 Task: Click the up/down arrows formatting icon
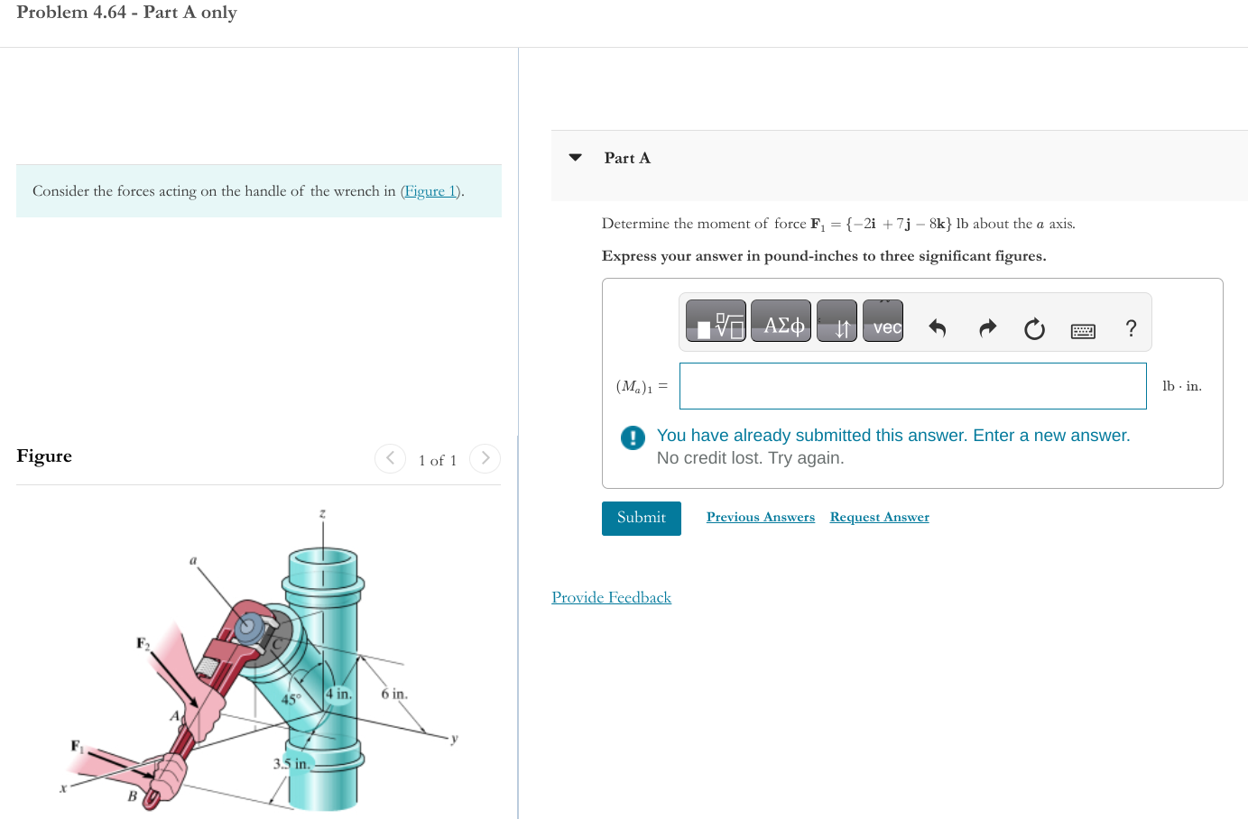click(837, 321)
